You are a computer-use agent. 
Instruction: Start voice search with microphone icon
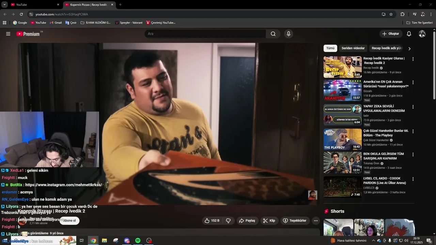289,34
